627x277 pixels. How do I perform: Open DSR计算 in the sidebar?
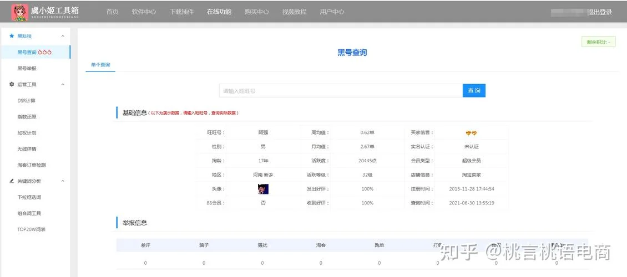[27, 101]
